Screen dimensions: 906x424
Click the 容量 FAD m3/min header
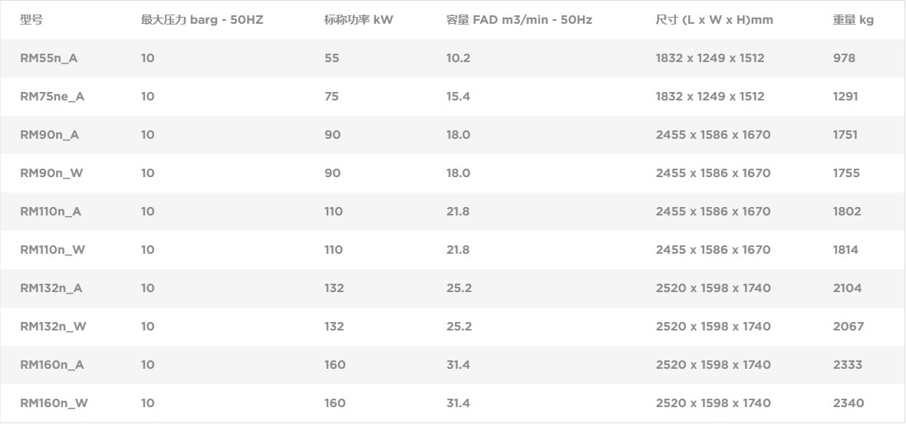point(519,20)
